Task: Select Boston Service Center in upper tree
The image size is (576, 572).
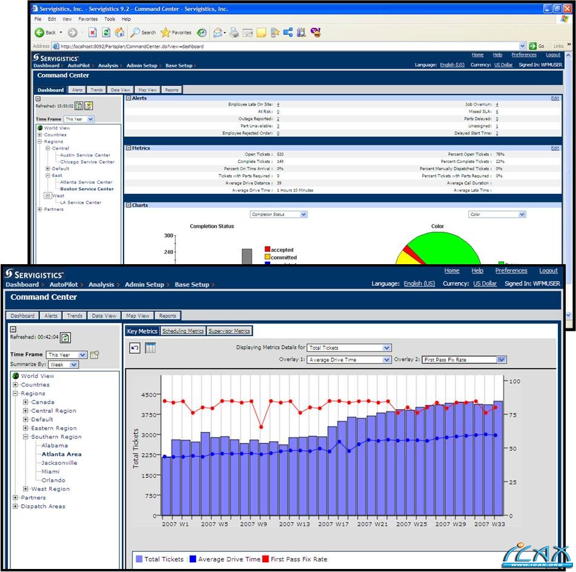Action: 87,189
